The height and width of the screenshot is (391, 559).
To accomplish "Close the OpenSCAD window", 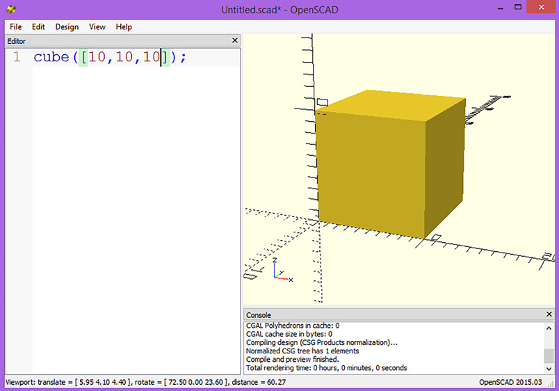I will click(541, 7).
